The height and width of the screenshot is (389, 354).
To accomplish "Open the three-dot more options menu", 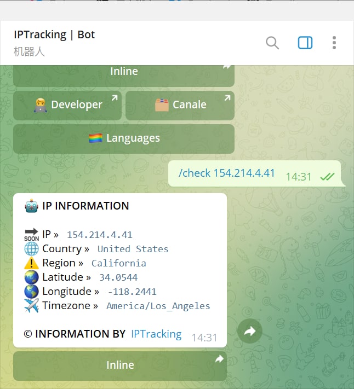I will click(334, 43).
